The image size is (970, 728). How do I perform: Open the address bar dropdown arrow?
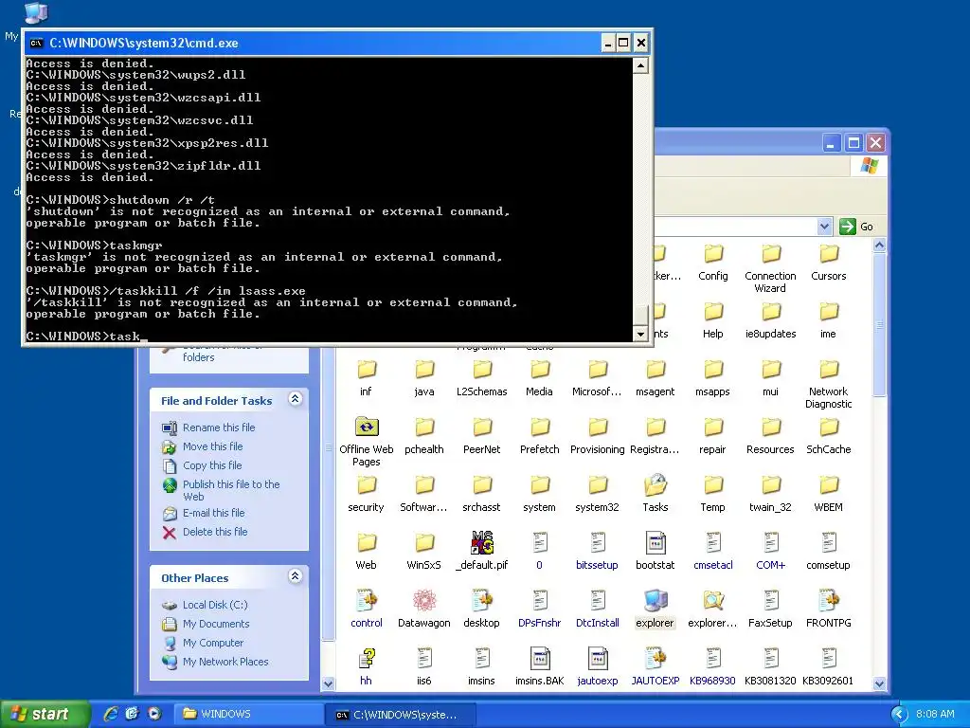tap(824, 227)
